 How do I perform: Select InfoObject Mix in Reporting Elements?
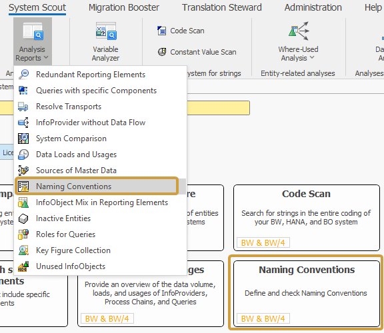100,202
